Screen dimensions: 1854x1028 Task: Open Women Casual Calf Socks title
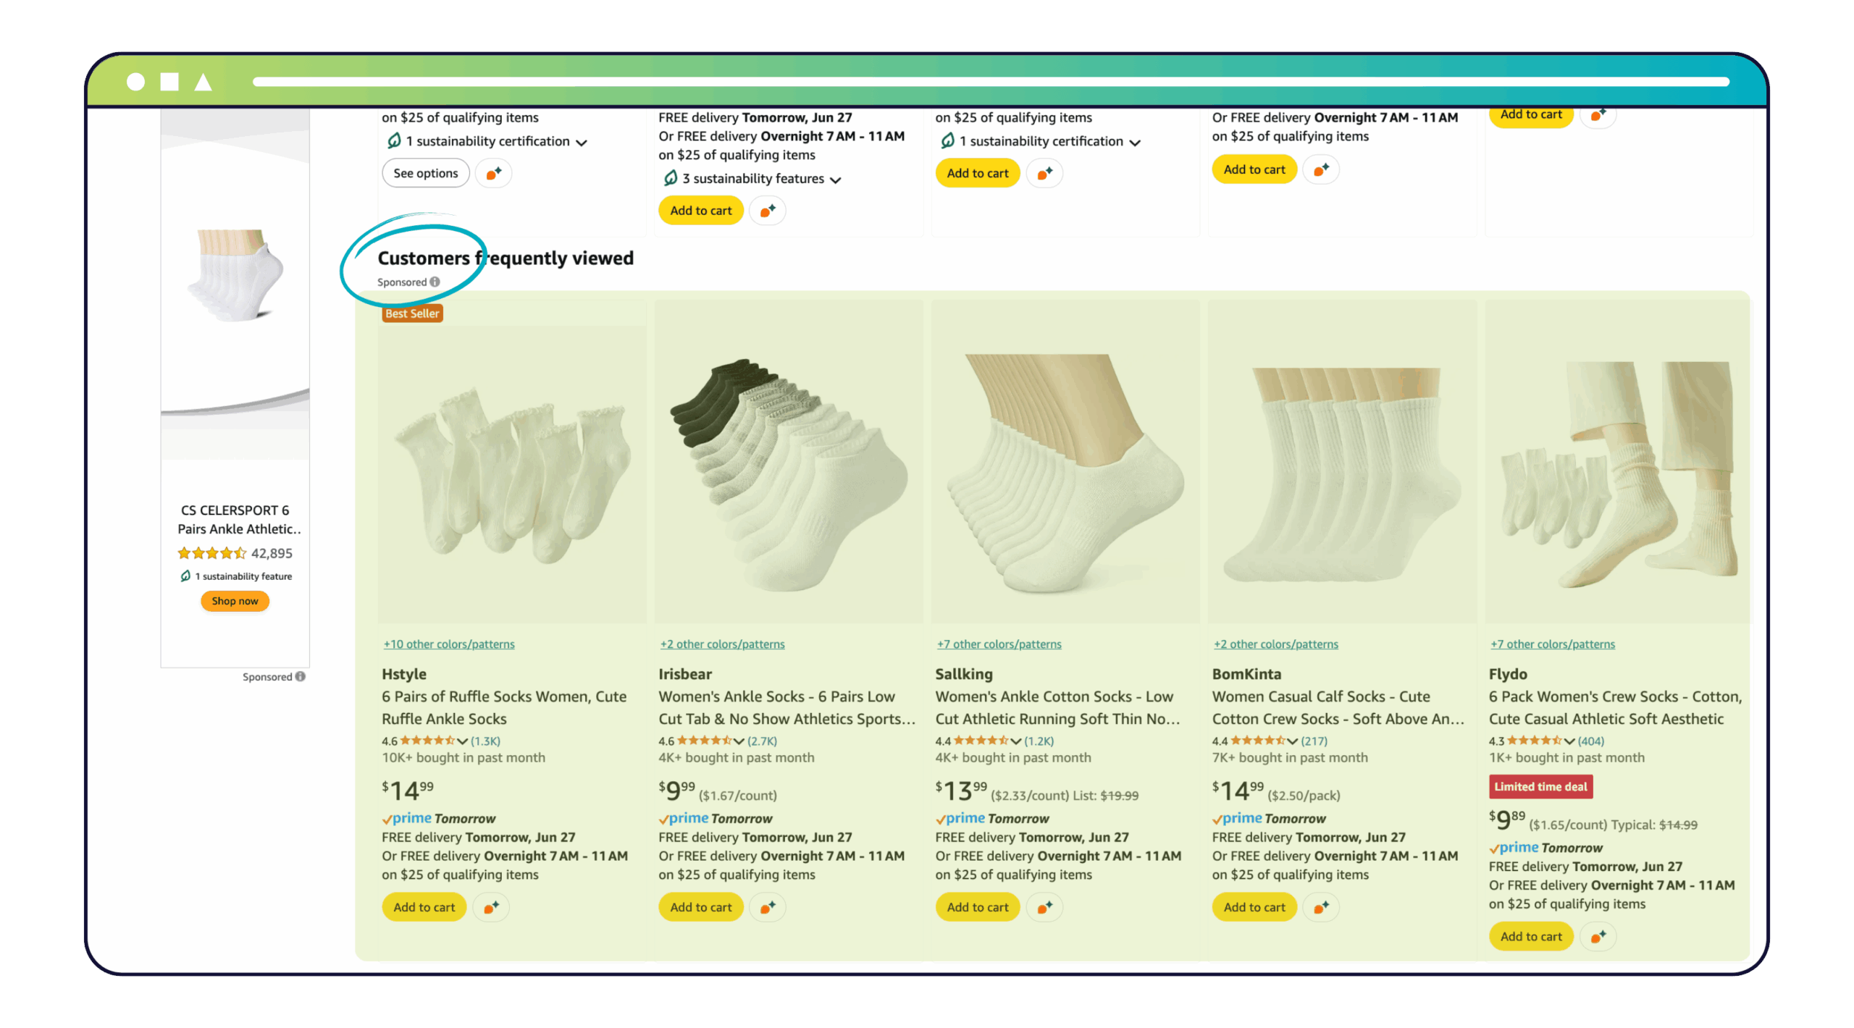click(x=1338, y=708)
